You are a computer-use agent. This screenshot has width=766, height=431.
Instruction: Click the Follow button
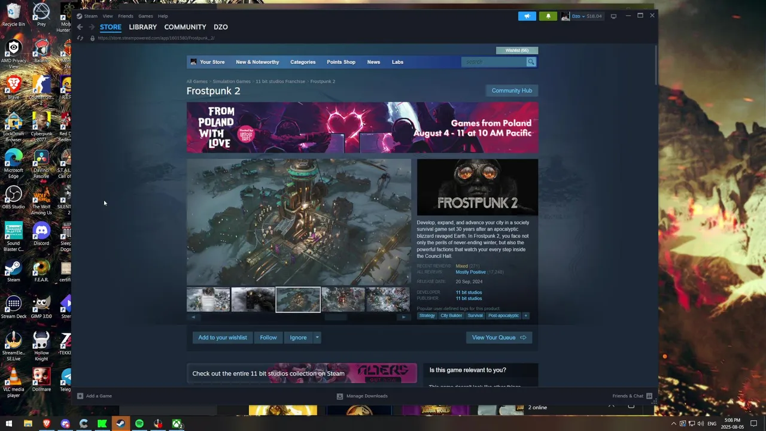(x=268, y=338)
